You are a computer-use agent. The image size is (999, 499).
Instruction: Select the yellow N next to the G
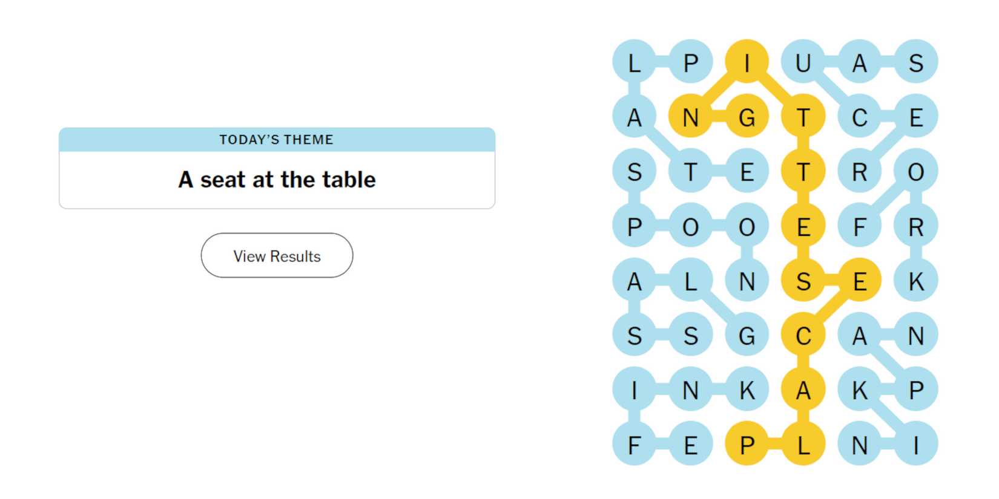pos(691,115)
